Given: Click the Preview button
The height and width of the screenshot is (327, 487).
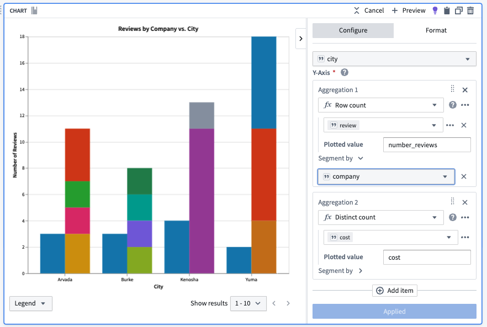Looking at the screenshot, I should tap(409, 10).
